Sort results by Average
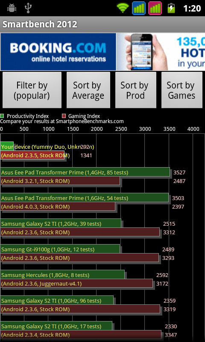 pos(88,90)
